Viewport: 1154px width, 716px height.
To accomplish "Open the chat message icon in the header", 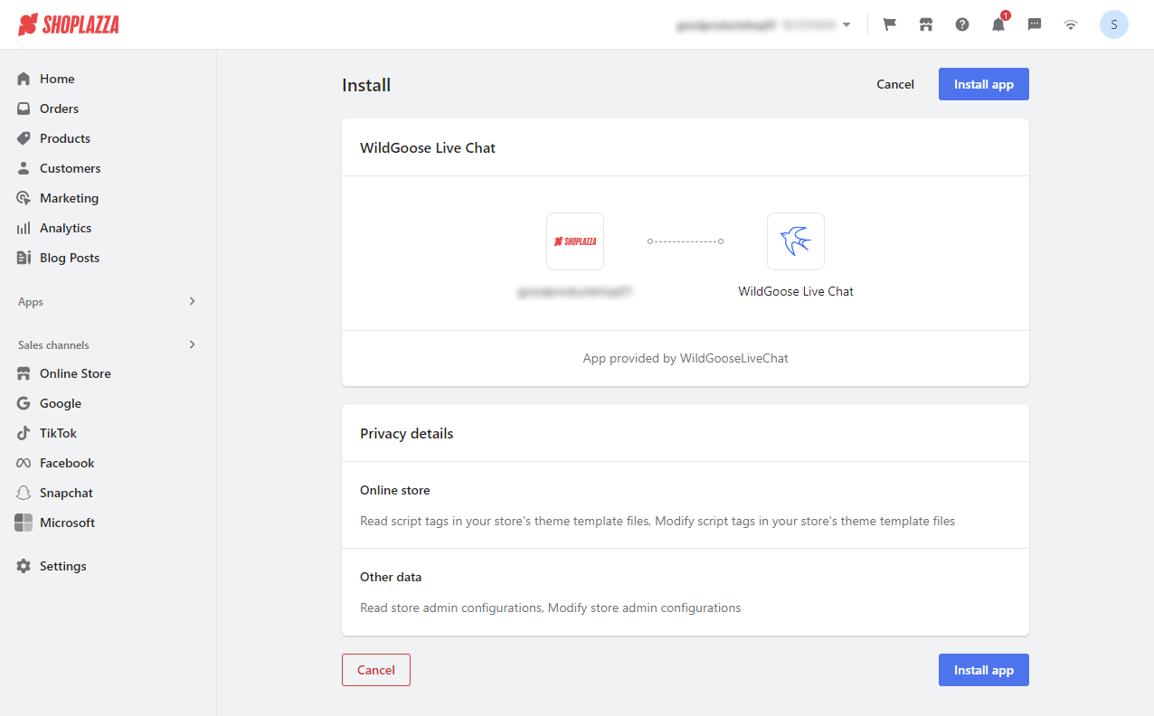I will click(1035, 24).
